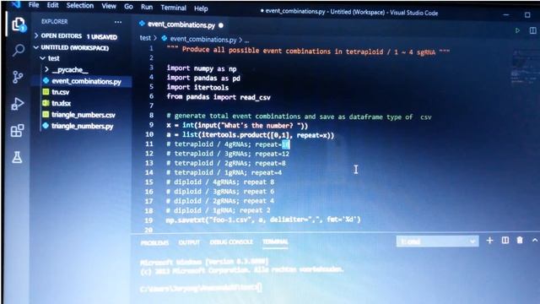Add a new terminal with plus
This screenshot has height=304, width=540.
[x=489, y=240]
